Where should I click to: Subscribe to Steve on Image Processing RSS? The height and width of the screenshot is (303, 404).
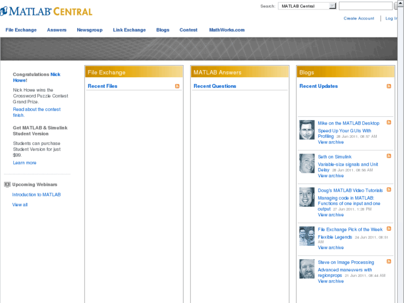coord(389,261)
